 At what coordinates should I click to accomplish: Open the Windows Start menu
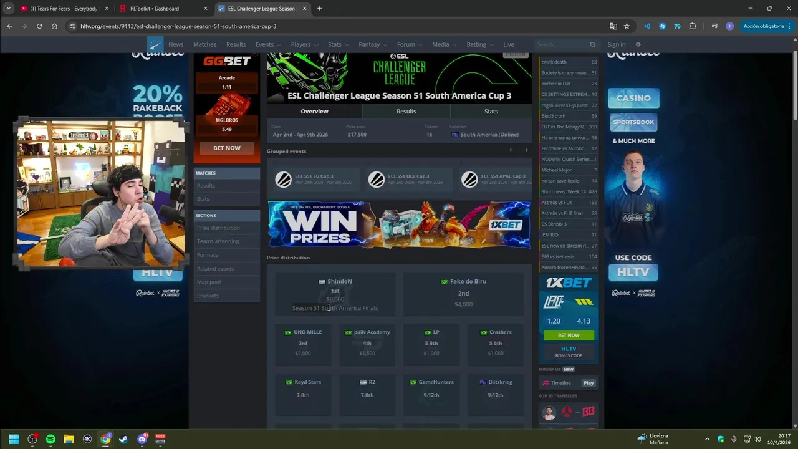(x=14, y=439)
